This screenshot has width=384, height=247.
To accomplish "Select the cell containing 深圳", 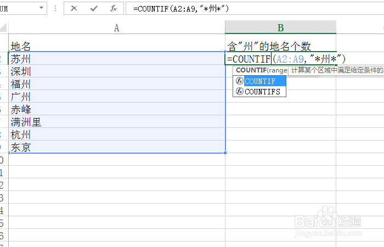I will pos(117,71).
